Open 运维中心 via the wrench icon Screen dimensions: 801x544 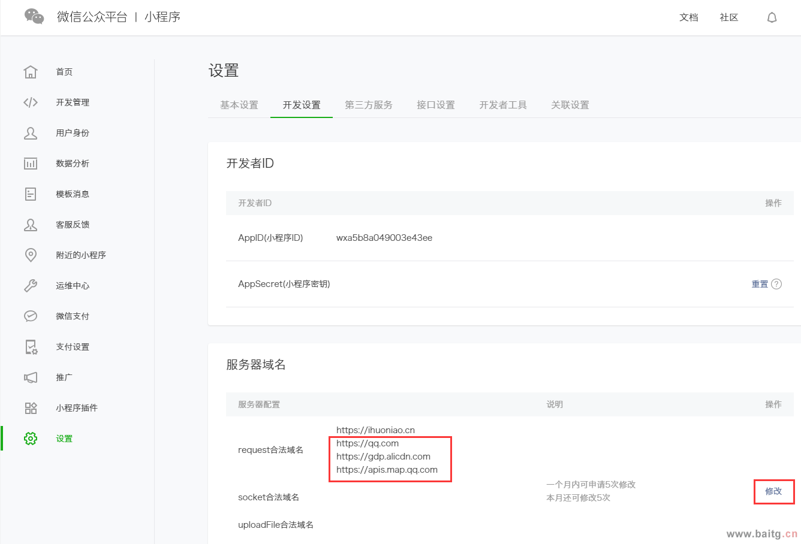click(x=31, y=285)
